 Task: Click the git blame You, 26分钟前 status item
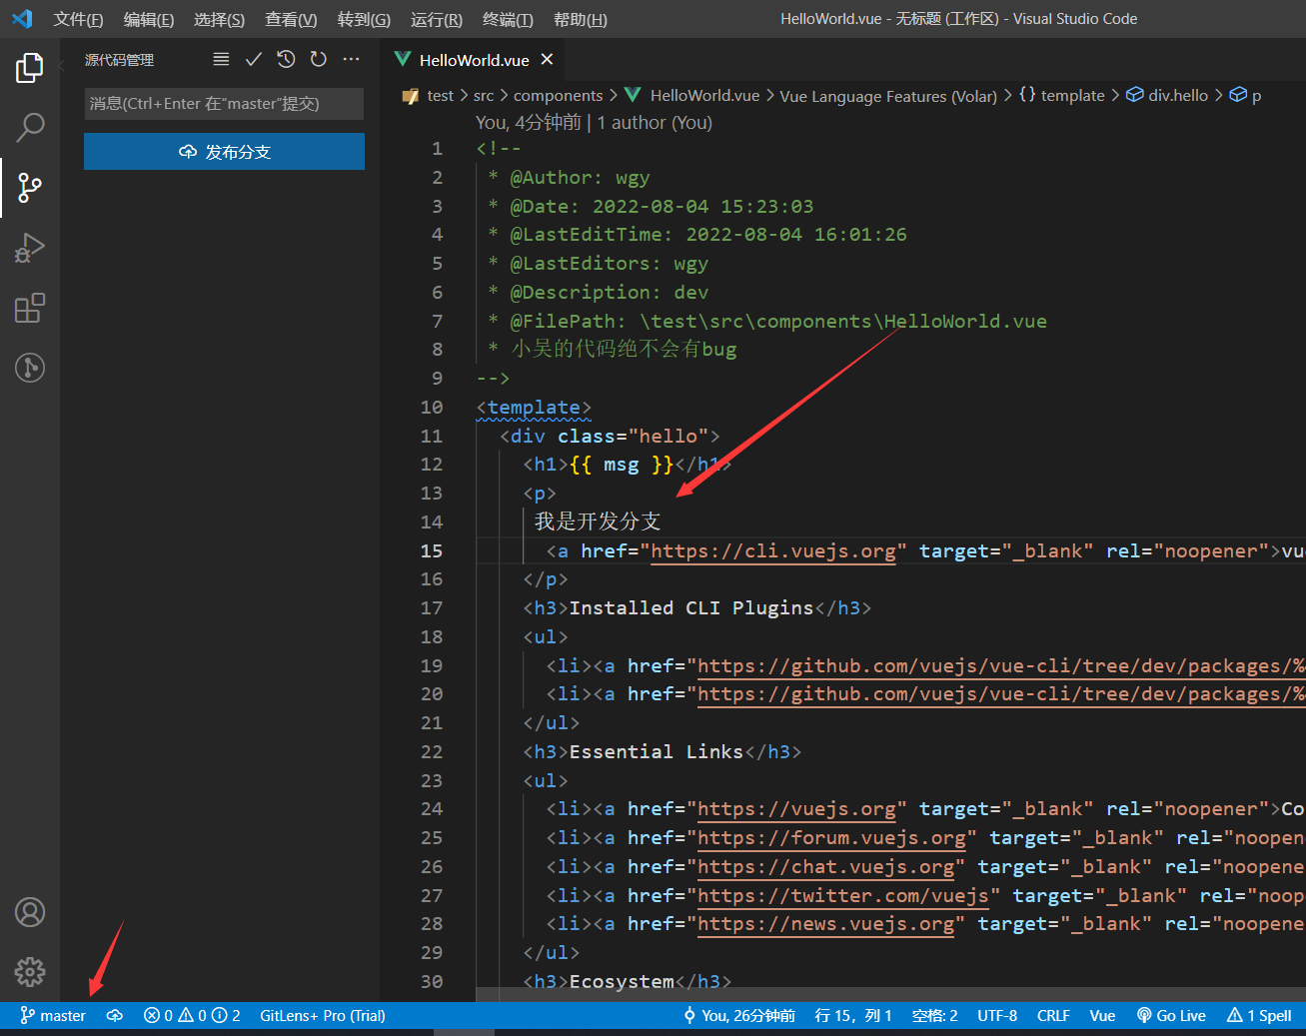pyautogui.click(x=739, y=1016)
